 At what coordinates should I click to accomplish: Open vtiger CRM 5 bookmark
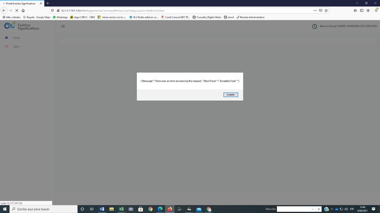pos(82,17)
